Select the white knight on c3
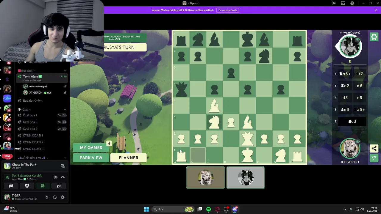 [214, 122]
